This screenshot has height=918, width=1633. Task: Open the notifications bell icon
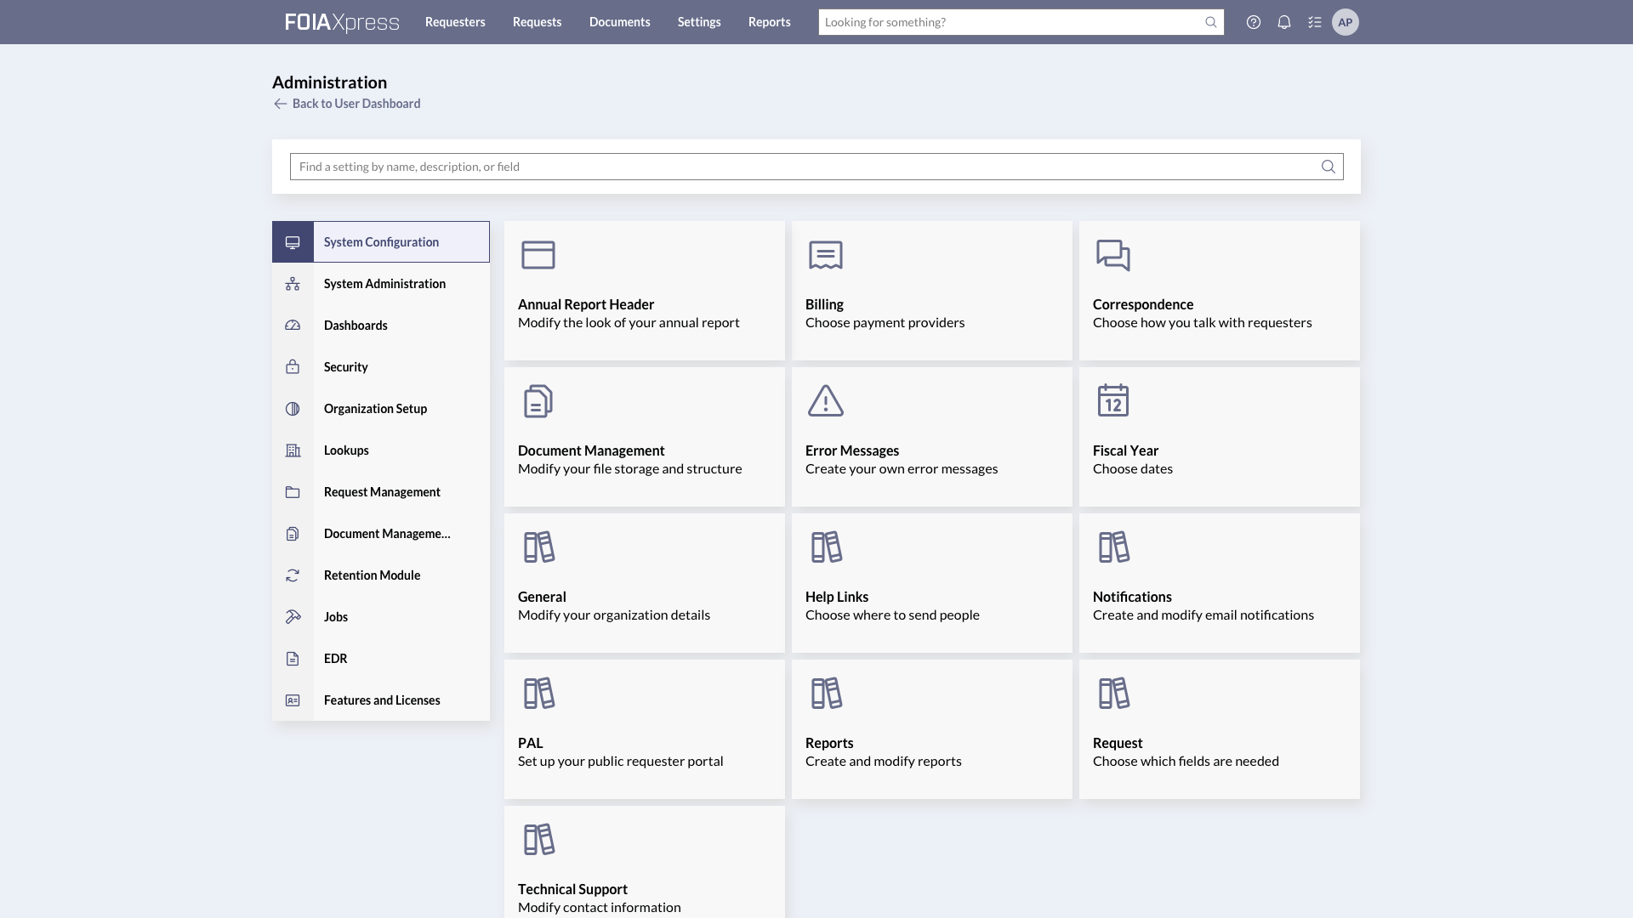(1283, 22)
